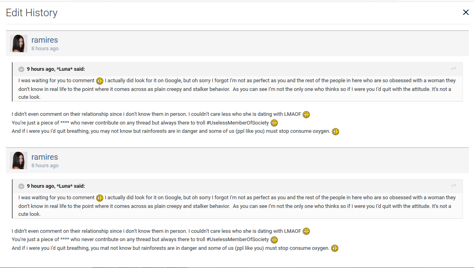This screenshot has width=474, height=268.
Task: Click '8 hours ago' timestamp in second entry
Action: coord(45,166)
